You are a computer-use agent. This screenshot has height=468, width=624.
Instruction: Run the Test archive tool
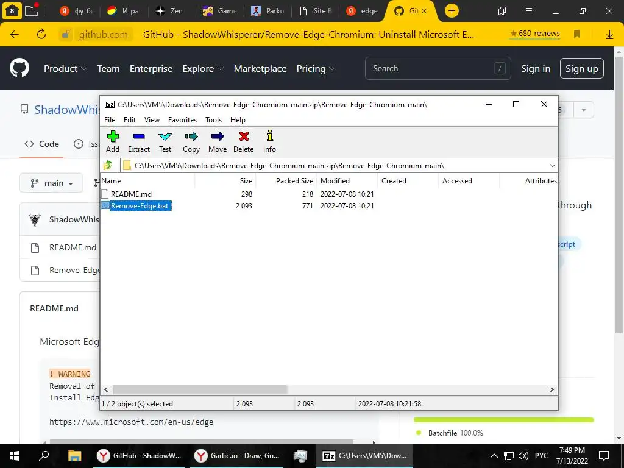point(165,141)
